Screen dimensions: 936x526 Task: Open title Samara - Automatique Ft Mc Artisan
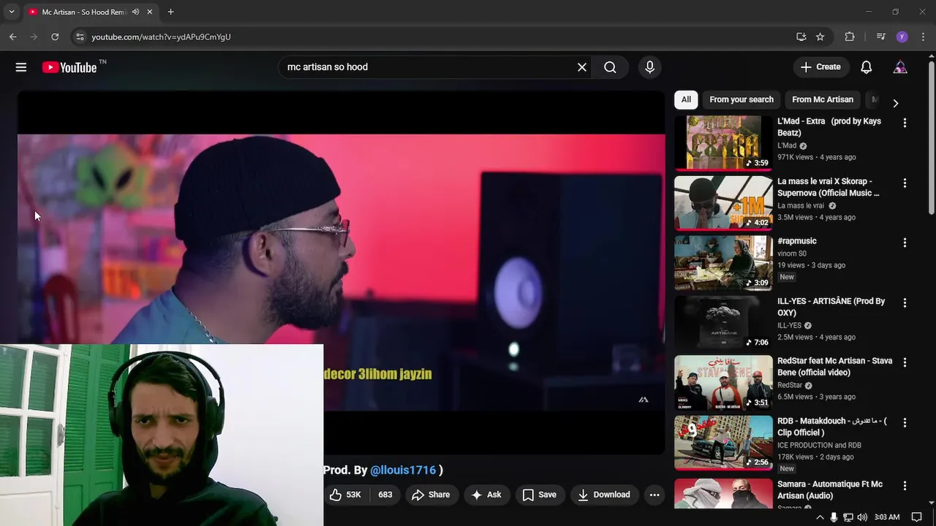coord(830,489)
